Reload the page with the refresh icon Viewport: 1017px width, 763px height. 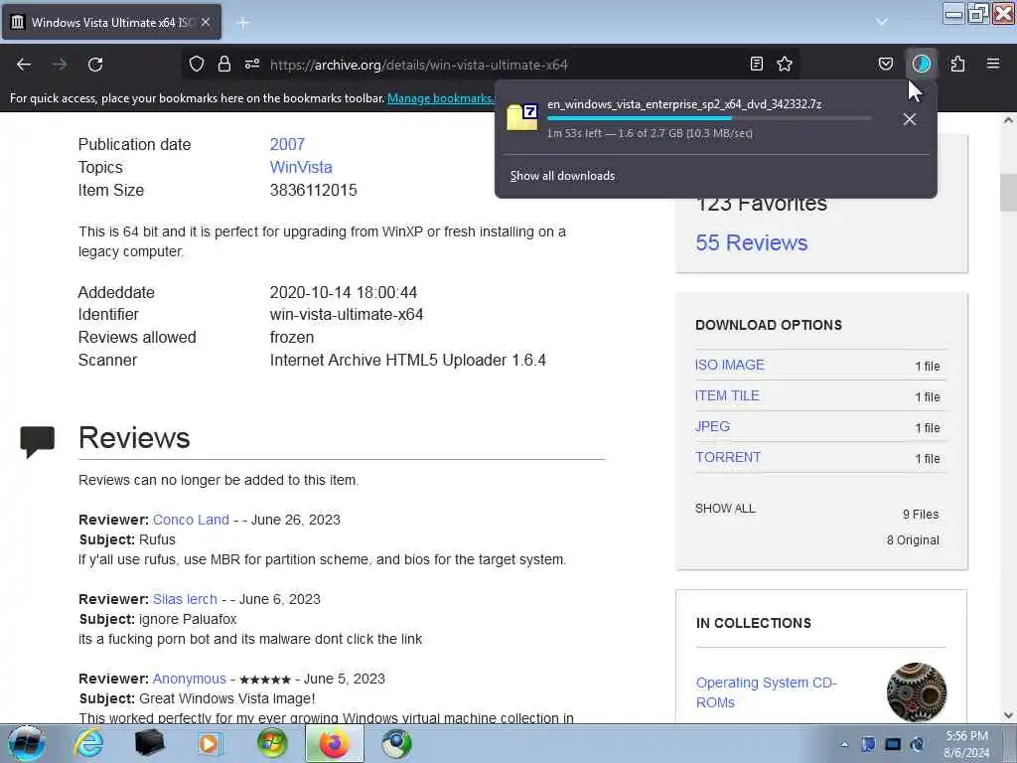click(95, 65)
